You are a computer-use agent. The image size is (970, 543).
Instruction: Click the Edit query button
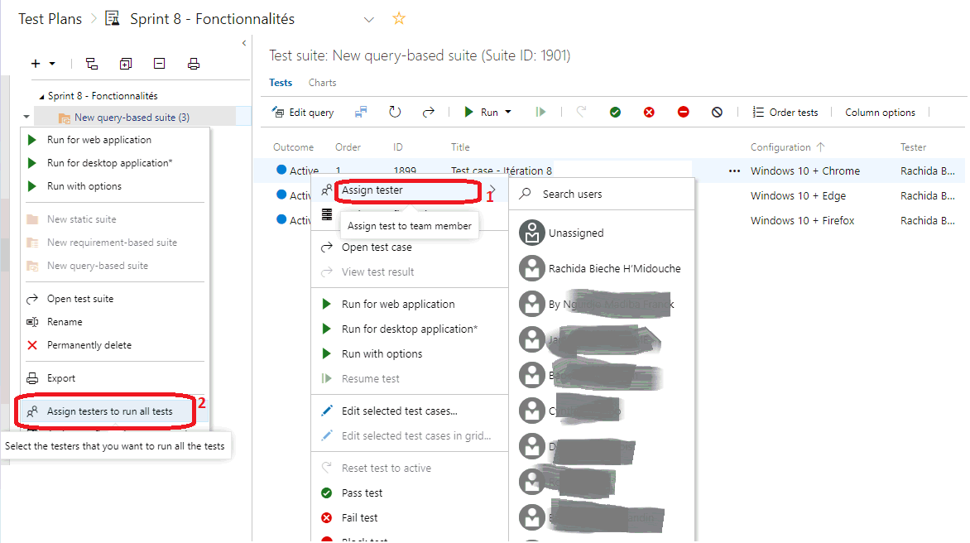pyautogui.click(x=303, y=113)
